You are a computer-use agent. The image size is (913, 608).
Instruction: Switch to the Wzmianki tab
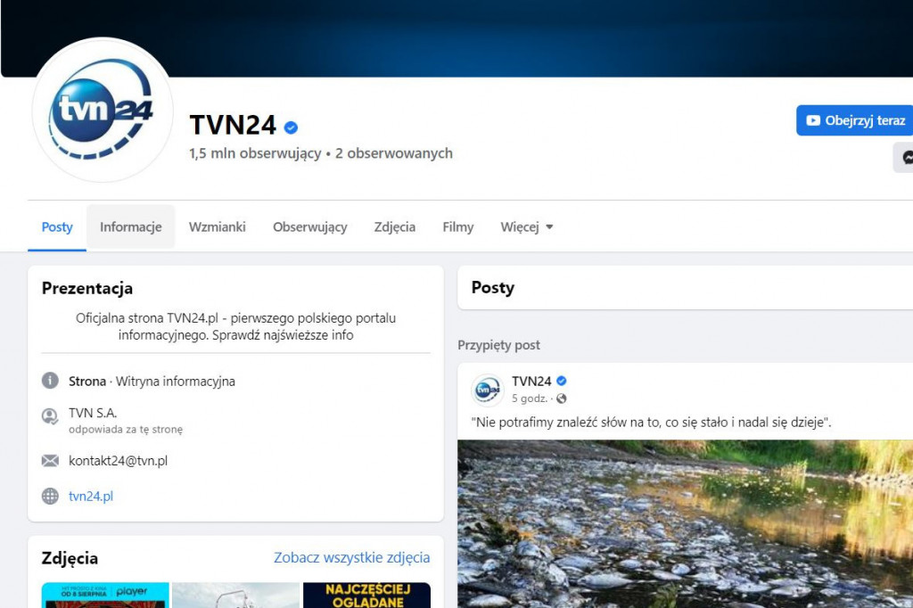(217, 227)
